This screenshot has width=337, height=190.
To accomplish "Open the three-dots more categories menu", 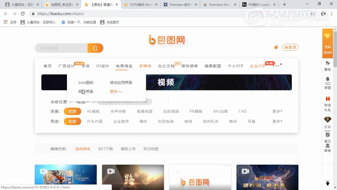I will click(276, 66).
